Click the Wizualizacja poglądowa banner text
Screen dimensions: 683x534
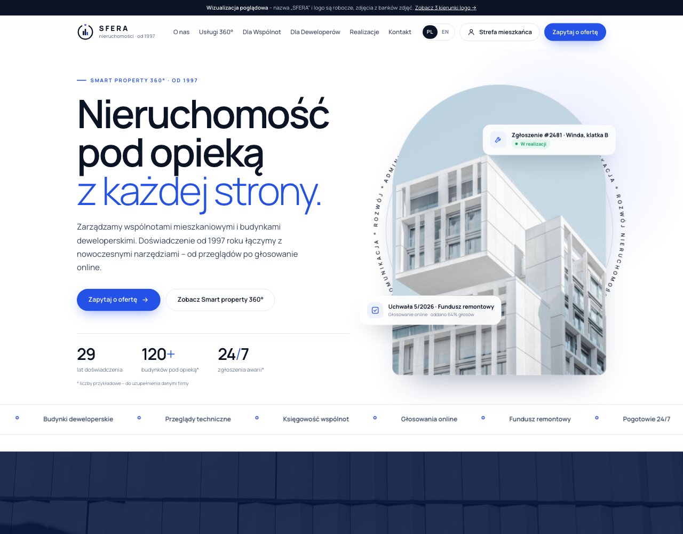pyautogui.click(x=237, y=7)
